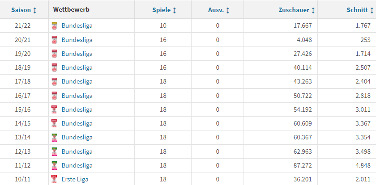Click the league logo in the 20/21 row
The height and width of the screenshot is (185, 376).
point(55,40)
